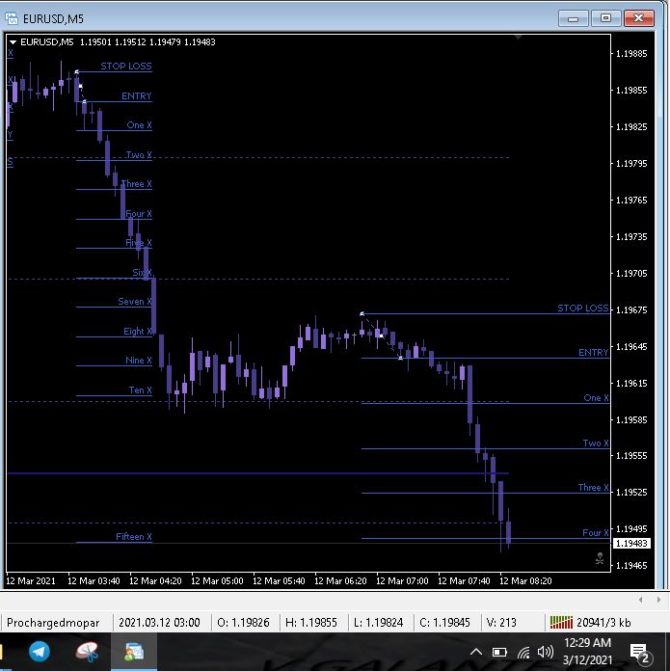The width and height of the screenshot is (670, 671).
Task: Click the Prochargedmopar profile status entry
Action: pos(53,623)
